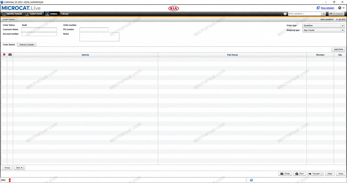Expand the arrow next to navigation buttons
347x183 pixels.
(343, 14)
